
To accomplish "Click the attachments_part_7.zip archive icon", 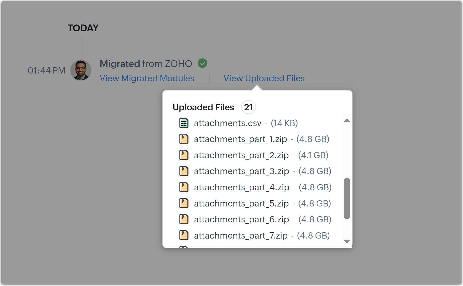I will tap(184, 235).
